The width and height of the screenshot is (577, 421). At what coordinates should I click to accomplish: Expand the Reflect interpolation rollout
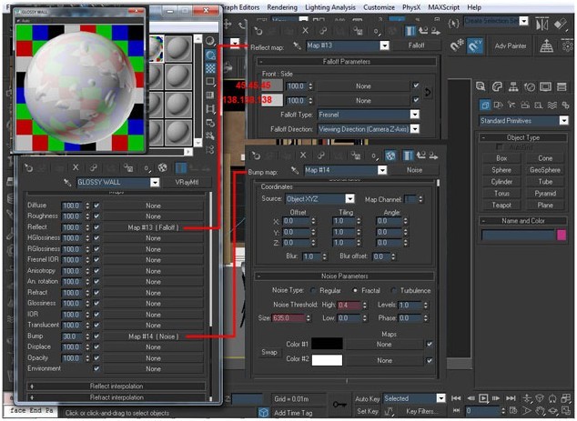(x=116, y=386)
